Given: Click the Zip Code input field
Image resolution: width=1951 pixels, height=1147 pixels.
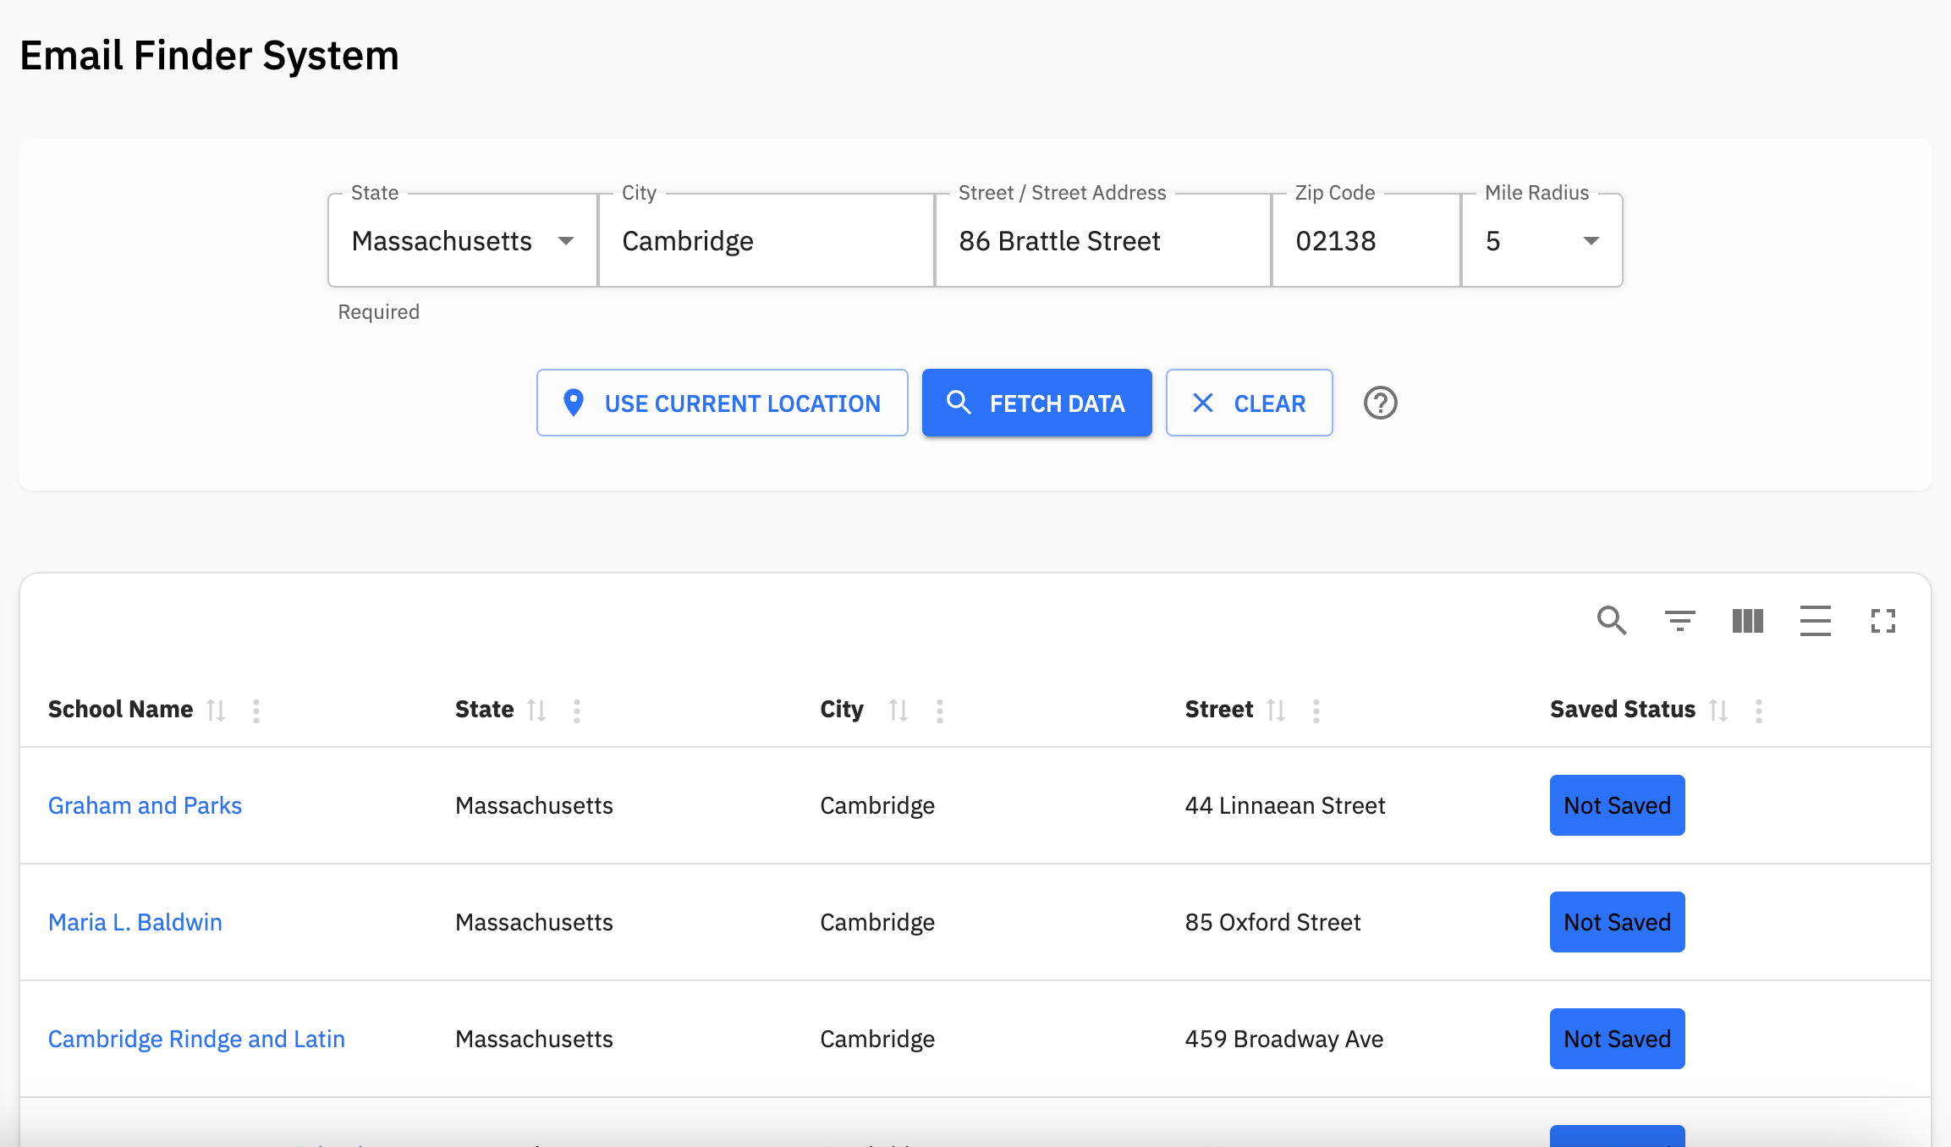Looking at the screenshot, I should (x=1365, y=241).
